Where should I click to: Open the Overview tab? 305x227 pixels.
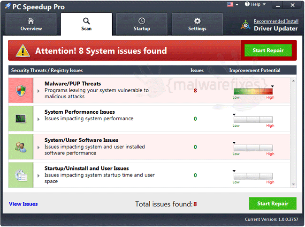31,24
